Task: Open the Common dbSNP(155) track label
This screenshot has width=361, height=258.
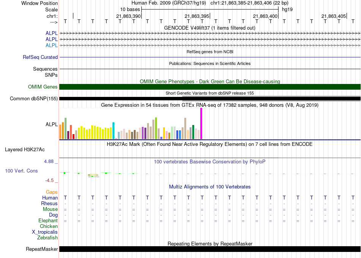Action: [34, 99]
